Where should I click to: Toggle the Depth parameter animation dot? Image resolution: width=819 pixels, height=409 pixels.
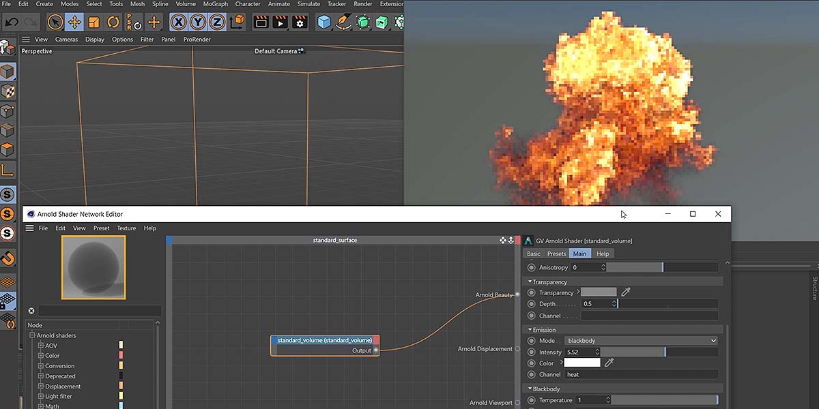click(x=532, y=304)
